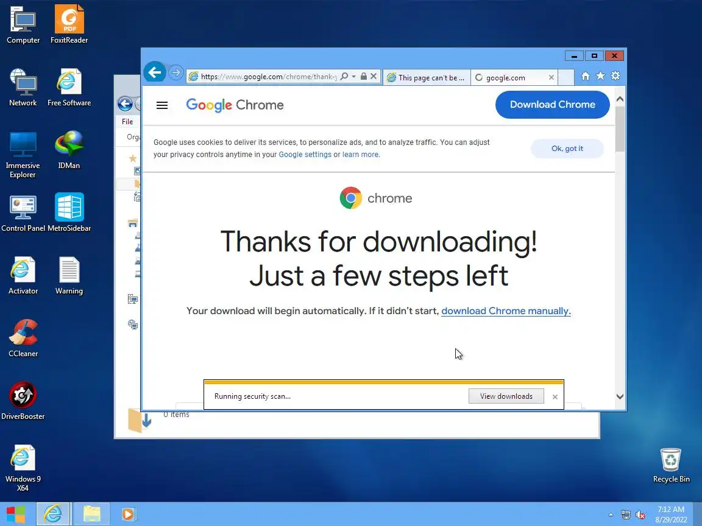Click the network tray icon
Viewport: 702px width, 526px height.
tap(625, 515)
